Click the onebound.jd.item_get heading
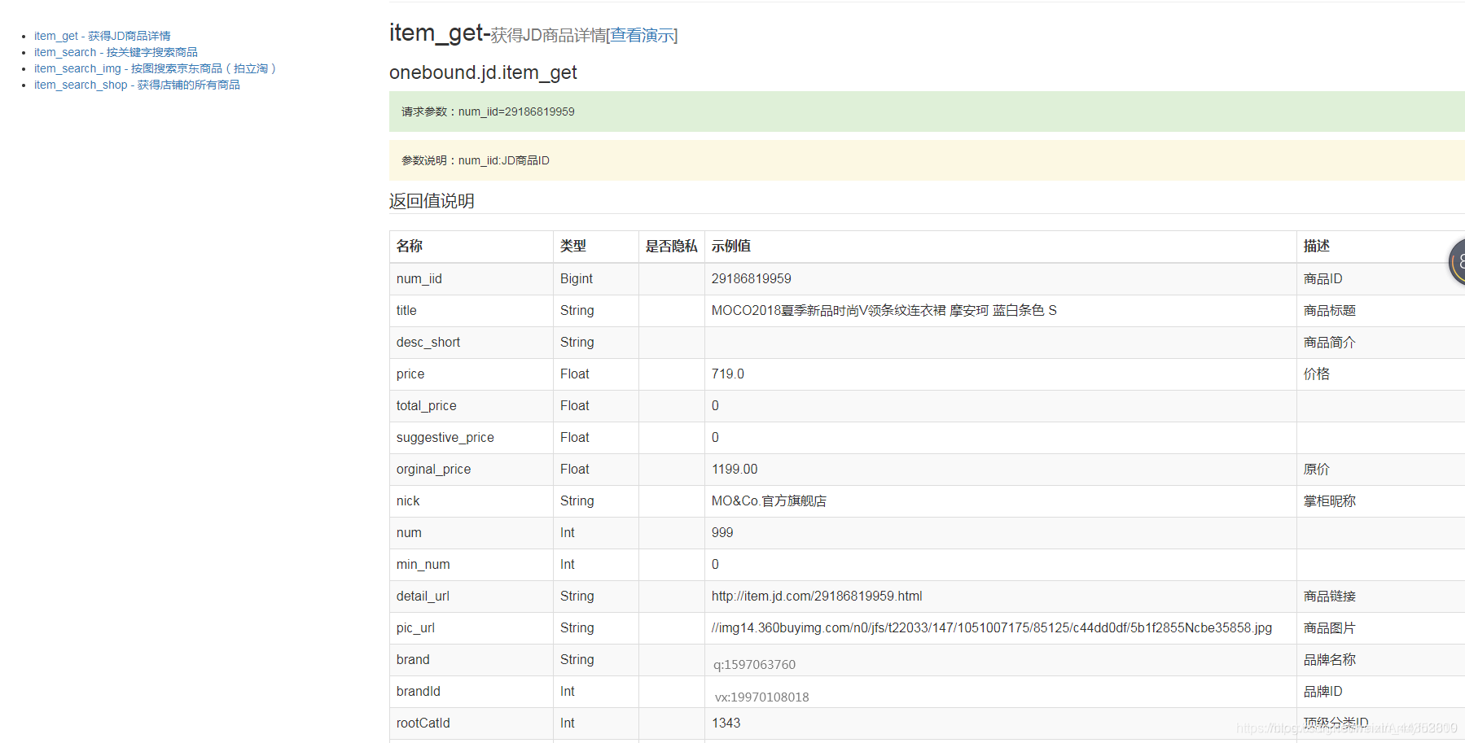Viewport: 1465px width, 743px height. tap(483, 72)
